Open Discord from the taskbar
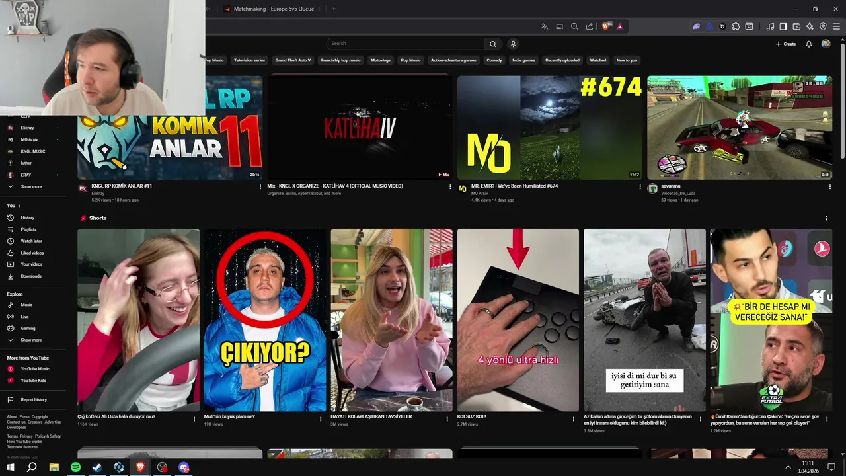This screenshot has width=846, height=476. pos(184,467)
